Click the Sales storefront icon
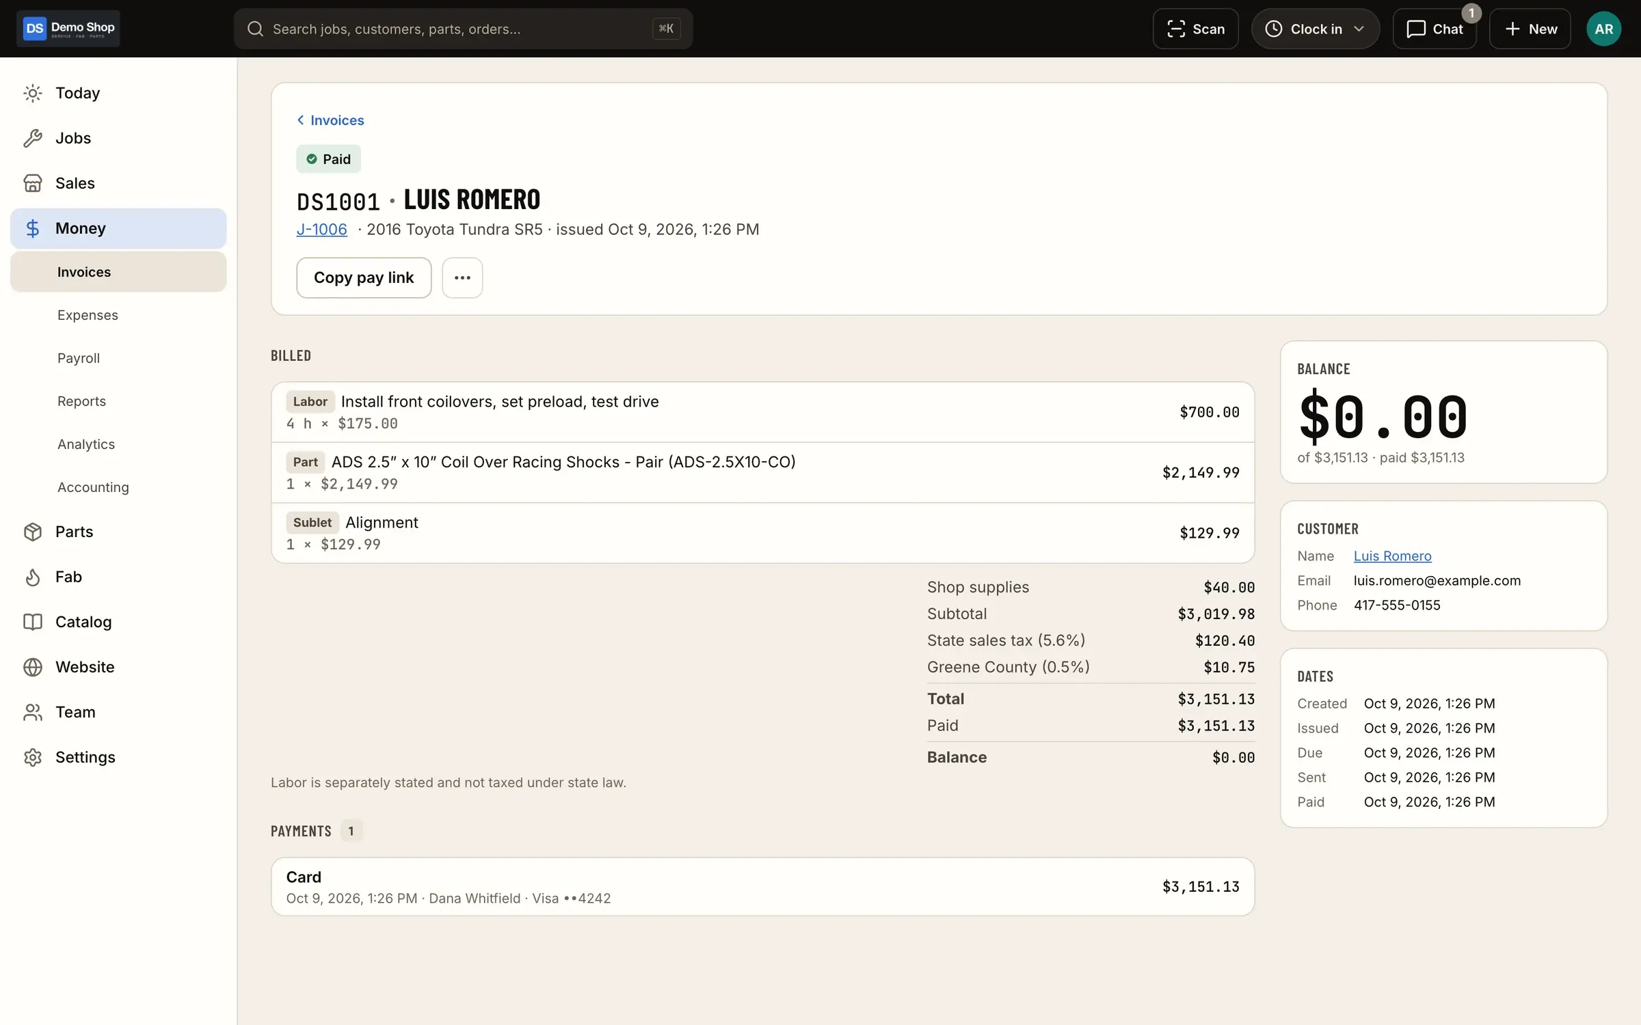 33,183
